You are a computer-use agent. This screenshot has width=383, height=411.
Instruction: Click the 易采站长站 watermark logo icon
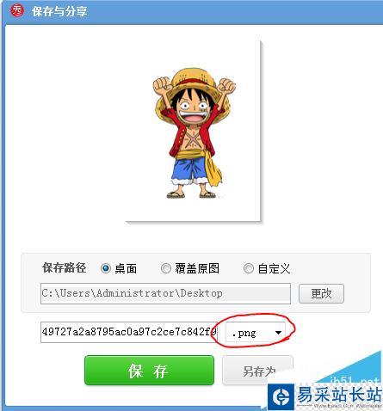pyautogui.click(x=281, y=396)
